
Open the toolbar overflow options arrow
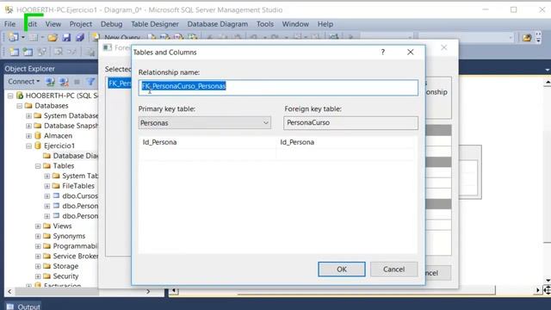(538, 37)
